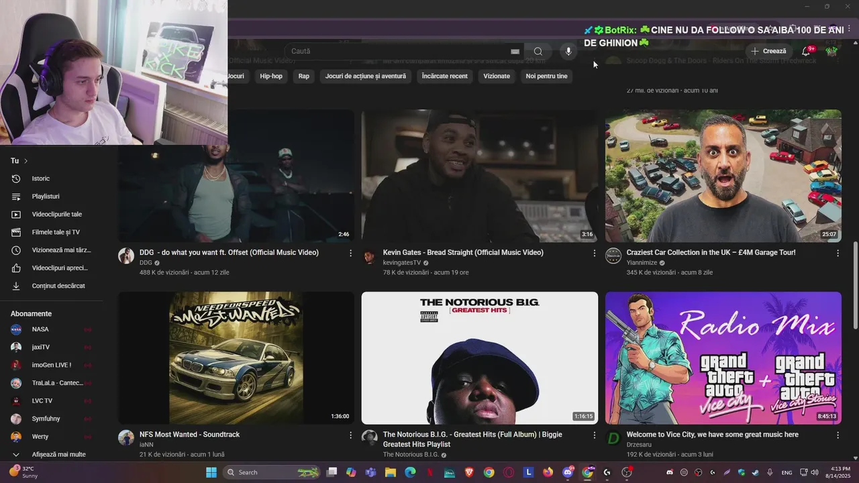Open NFS Most Wanted - Soundtrack title

coord(189,435)
